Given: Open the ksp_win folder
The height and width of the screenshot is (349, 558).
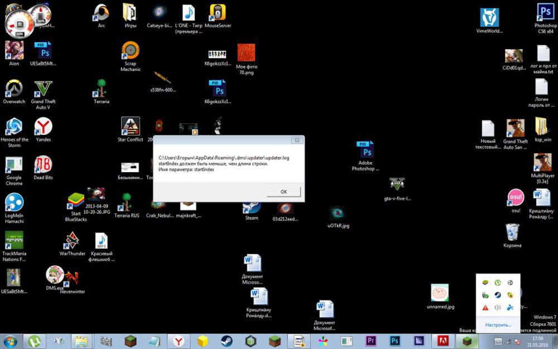Looking at the screenshot, I should pyautogui.click(x=542, y=130).
